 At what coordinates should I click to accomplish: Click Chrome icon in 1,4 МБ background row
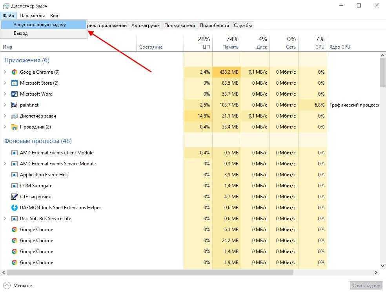click(14, 252)
